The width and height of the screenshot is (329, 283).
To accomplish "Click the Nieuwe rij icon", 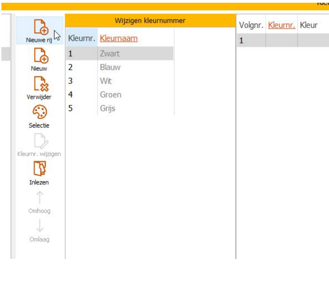I will tap(40, 27).
